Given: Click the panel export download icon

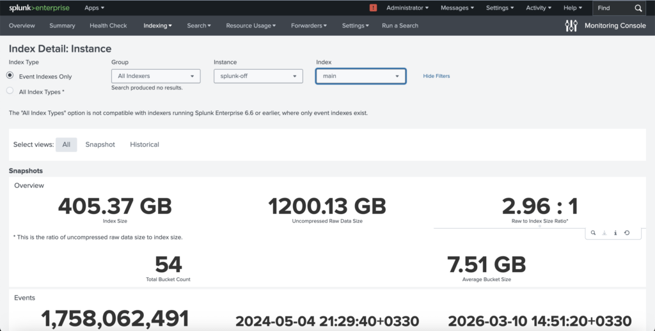Looking at the screenshot, I should (x=604, y=233).
